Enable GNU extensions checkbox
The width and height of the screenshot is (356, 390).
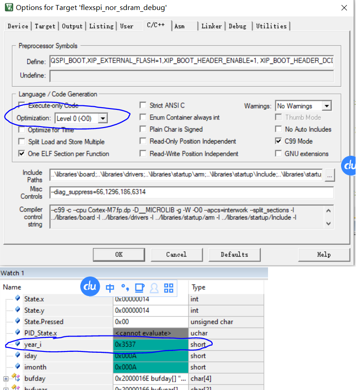pos(278,153)
